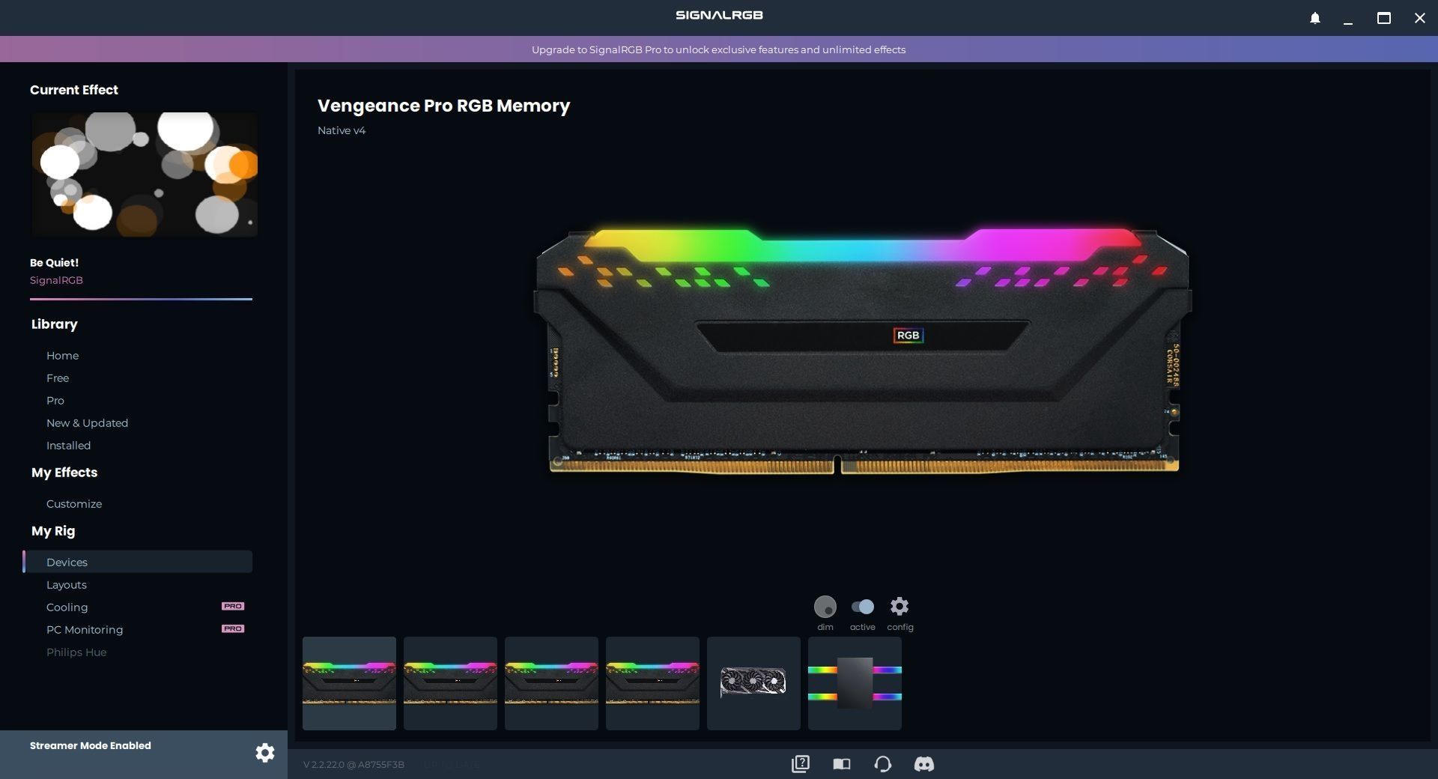
Task: Click the Native v4 label
Action: [x=342, y=130]
